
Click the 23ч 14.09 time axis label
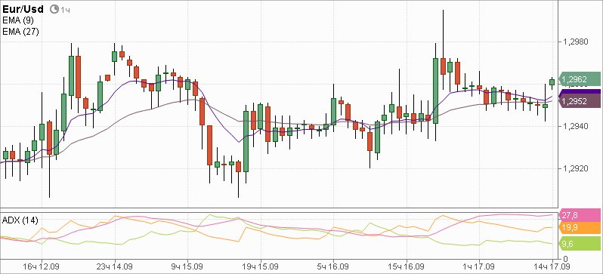click(115, 266)
